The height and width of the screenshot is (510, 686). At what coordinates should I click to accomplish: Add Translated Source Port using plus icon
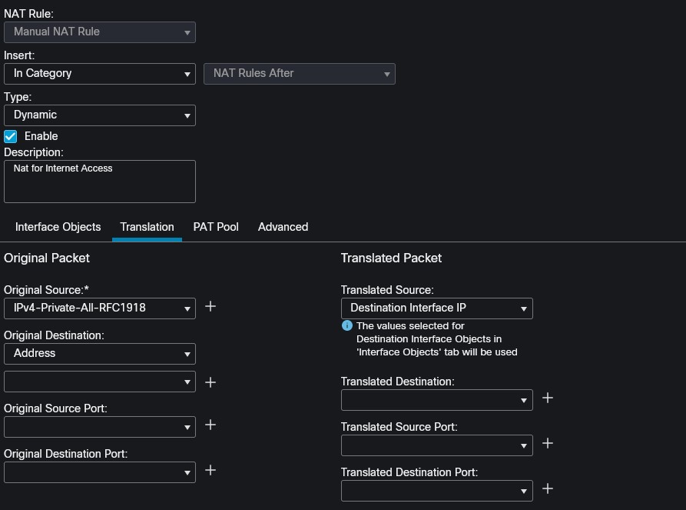[548, 443]
